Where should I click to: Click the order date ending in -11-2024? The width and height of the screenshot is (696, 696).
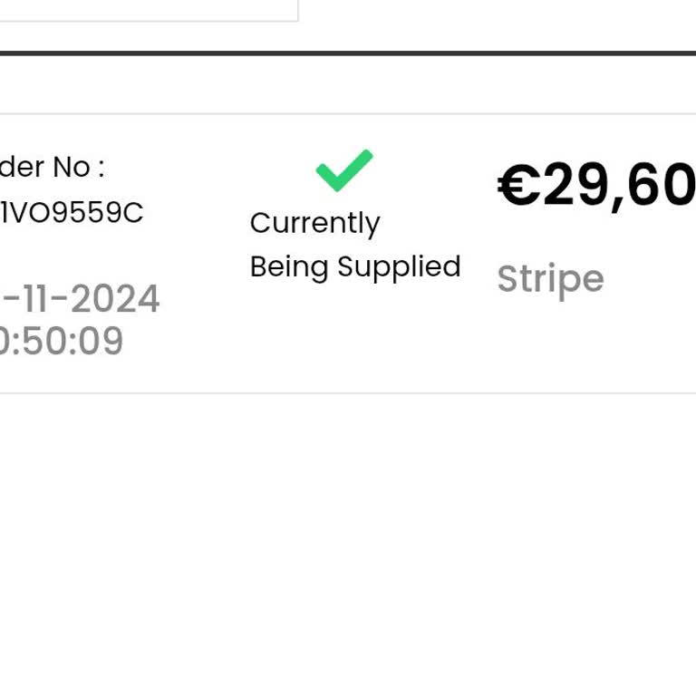[80, 299]
